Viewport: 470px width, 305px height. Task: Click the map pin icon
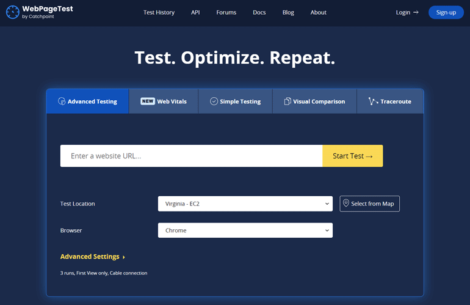click(x=346, y=204)
